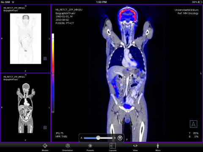Click the bottom handle of color bar

[53, 112]
